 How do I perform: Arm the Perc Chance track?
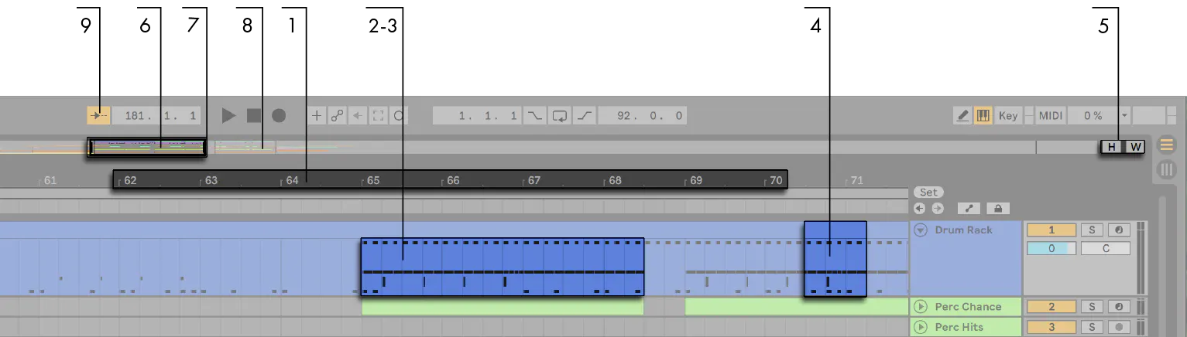click(x=1119, y=307)
